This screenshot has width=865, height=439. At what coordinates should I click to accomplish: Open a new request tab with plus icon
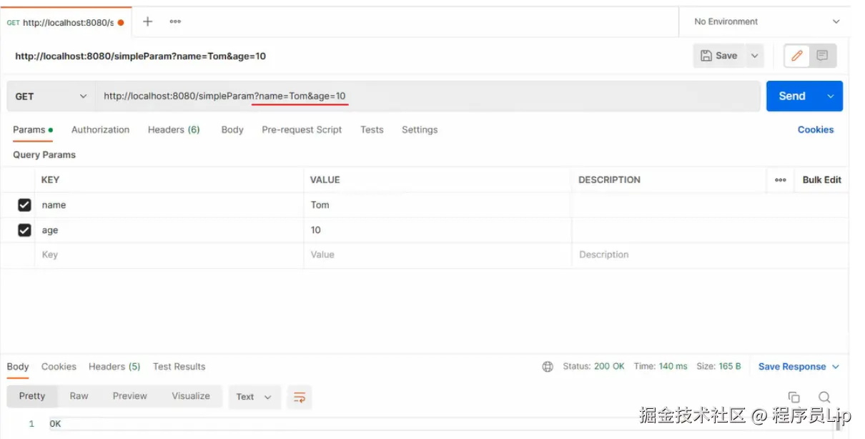click(x=148, y=21)
